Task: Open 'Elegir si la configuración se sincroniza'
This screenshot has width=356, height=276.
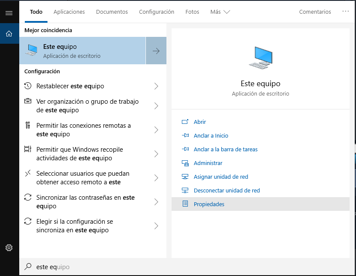Action: pos(93,226)
